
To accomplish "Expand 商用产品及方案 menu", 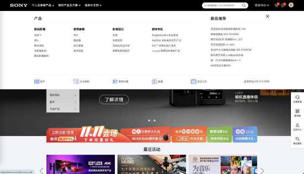I will [x=69, y=5].
